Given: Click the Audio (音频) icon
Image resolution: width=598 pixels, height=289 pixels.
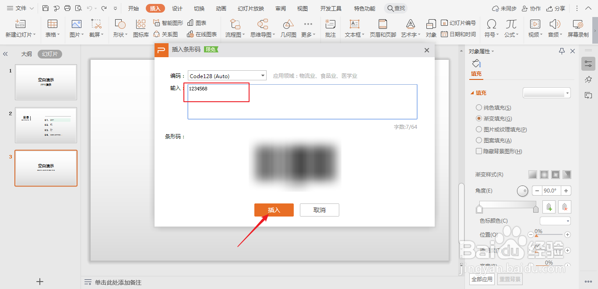Looking at the screenshot, I should click(555, 24).
